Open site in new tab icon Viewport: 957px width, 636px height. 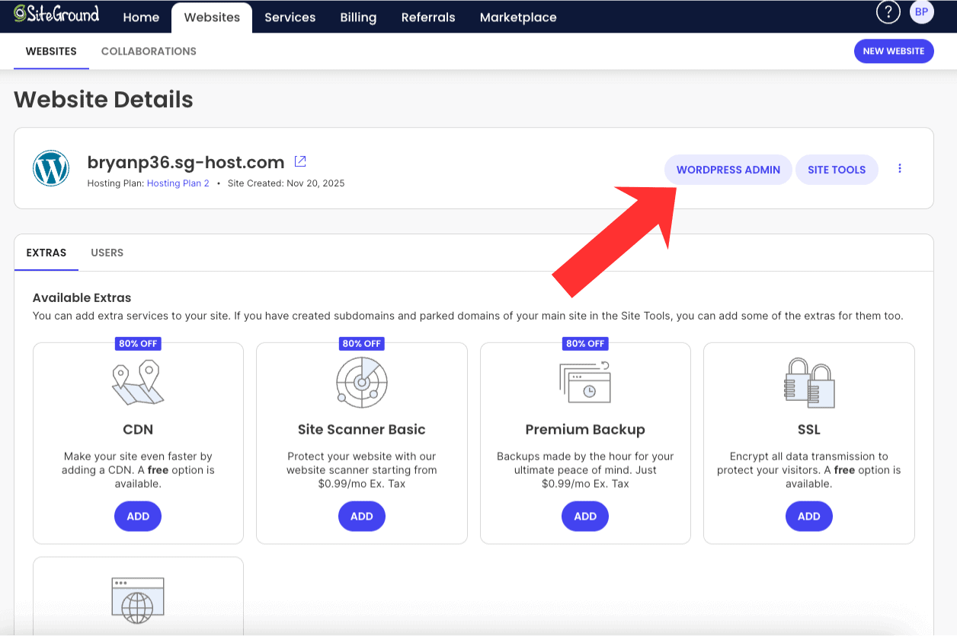pyautogui.click(x=300, y=161)
